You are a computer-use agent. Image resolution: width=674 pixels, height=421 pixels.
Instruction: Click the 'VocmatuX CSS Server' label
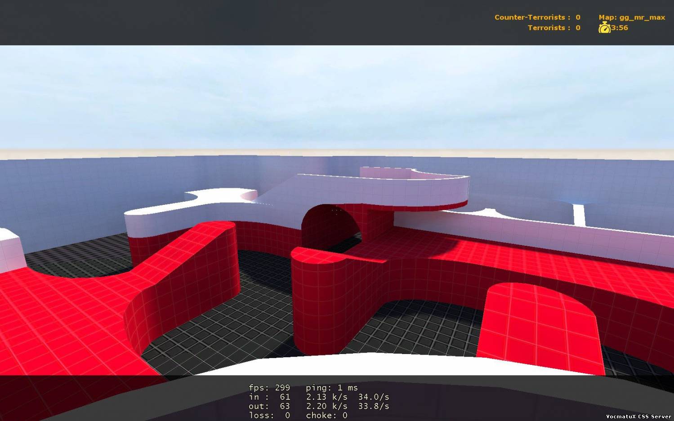638,417
